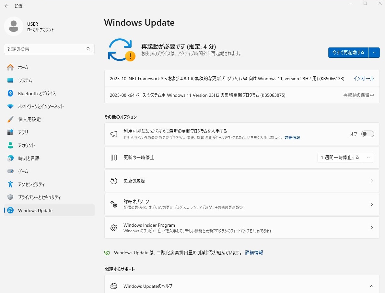Click the プライバシーとセキュリティ shield icon
Viewport: 385px width, 293px height.
pyautogui.click(x=10, y=197)
